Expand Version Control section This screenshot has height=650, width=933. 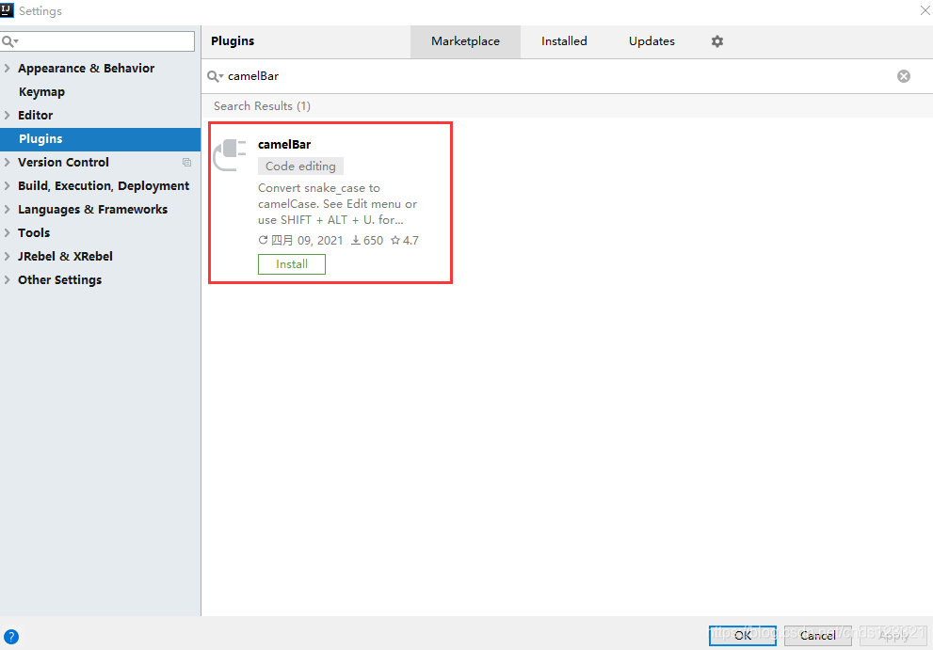(x=8, y=163)
